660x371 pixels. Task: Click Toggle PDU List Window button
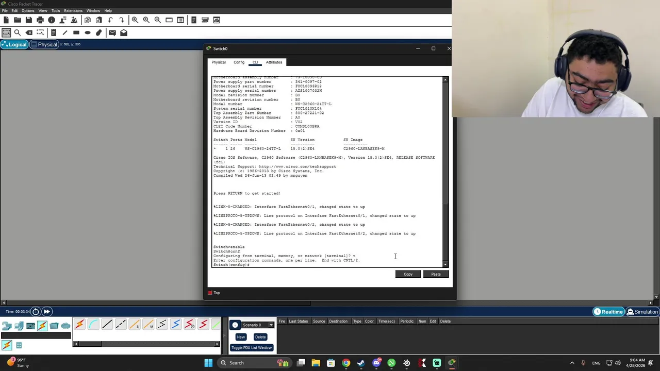pos(251,348)
